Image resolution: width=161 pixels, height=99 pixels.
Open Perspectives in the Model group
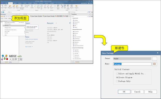pyautogui.click(x=10, y=7)
